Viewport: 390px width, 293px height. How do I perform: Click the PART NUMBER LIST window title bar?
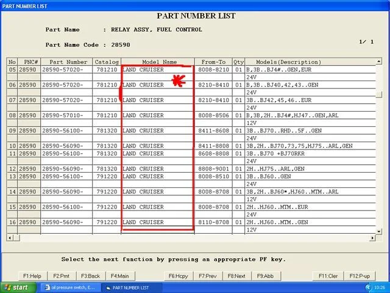tap(195, 6)
